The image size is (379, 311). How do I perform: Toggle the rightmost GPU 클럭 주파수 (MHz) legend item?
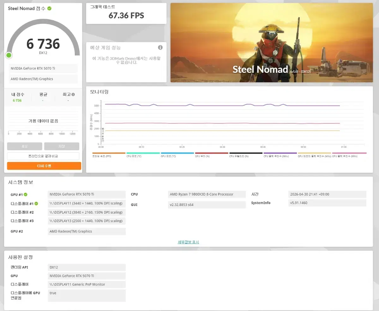[x=349, y=155]
